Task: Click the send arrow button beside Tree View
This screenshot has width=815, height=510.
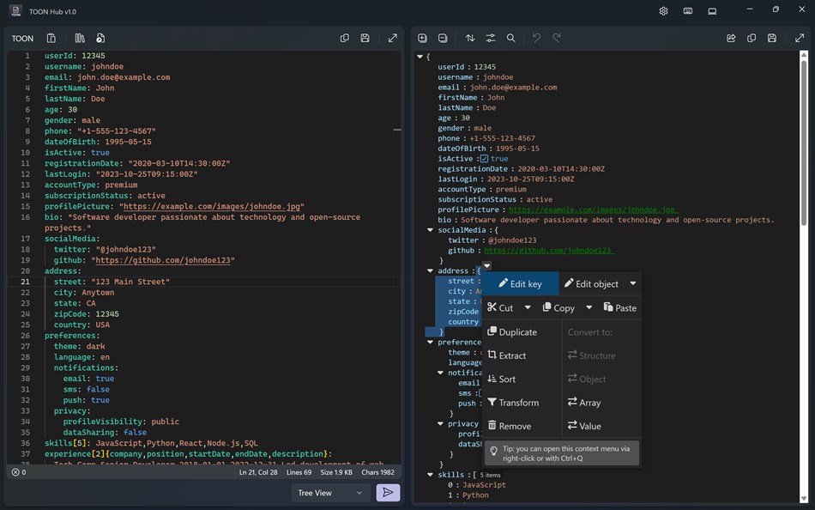Action: pyautogui.click(x=388, y=492)
